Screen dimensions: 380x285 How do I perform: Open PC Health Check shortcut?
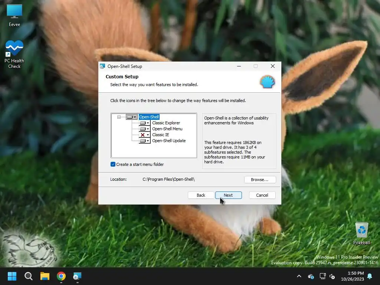14,55
